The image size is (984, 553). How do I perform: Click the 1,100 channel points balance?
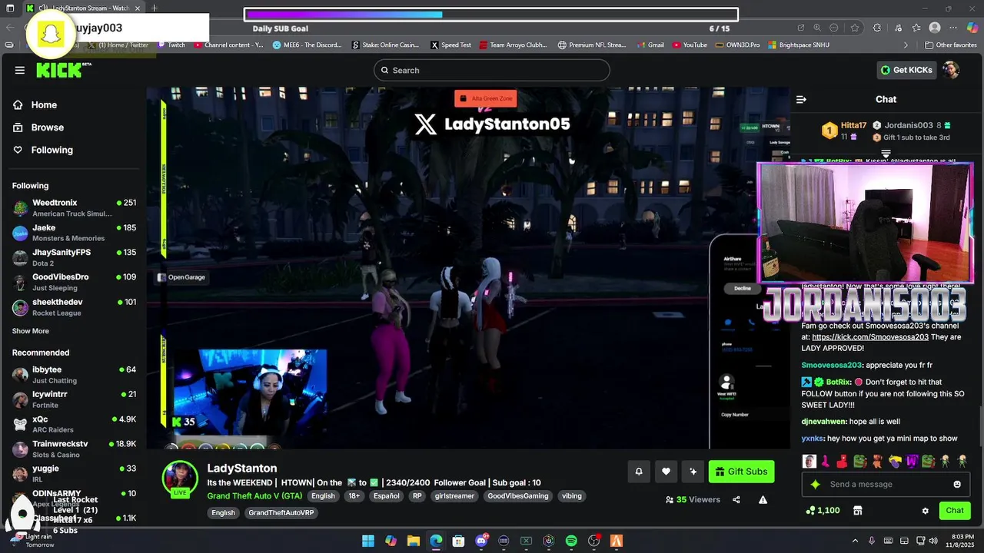(x=823, y=510)
